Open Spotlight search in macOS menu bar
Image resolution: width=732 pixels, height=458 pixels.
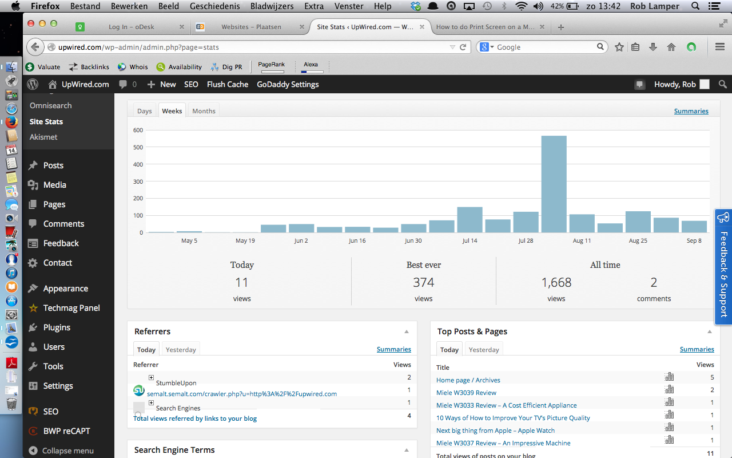click(695, 6)
